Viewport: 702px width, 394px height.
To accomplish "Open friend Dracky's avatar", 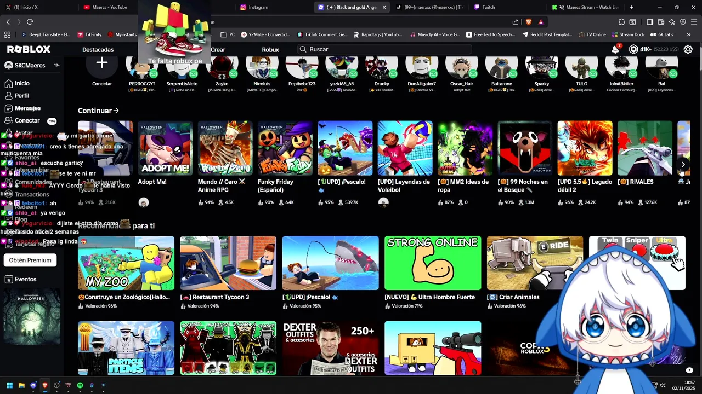I will tap(382, 67).
